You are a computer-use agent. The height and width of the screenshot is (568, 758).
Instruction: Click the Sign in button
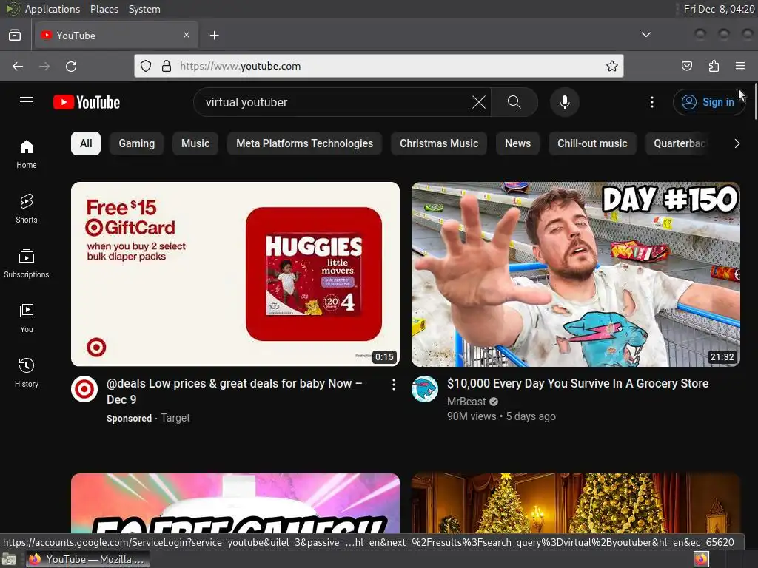tap(708, 102)
